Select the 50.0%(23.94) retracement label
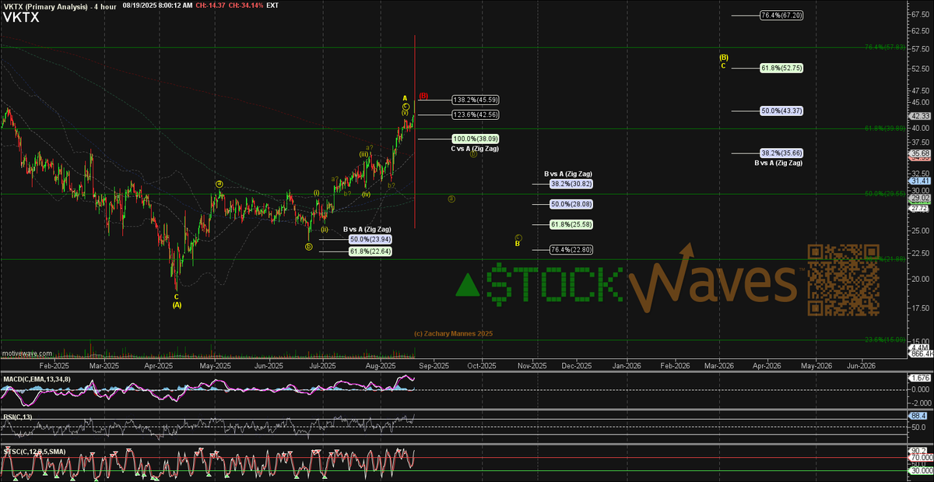 tap(369, 239)
